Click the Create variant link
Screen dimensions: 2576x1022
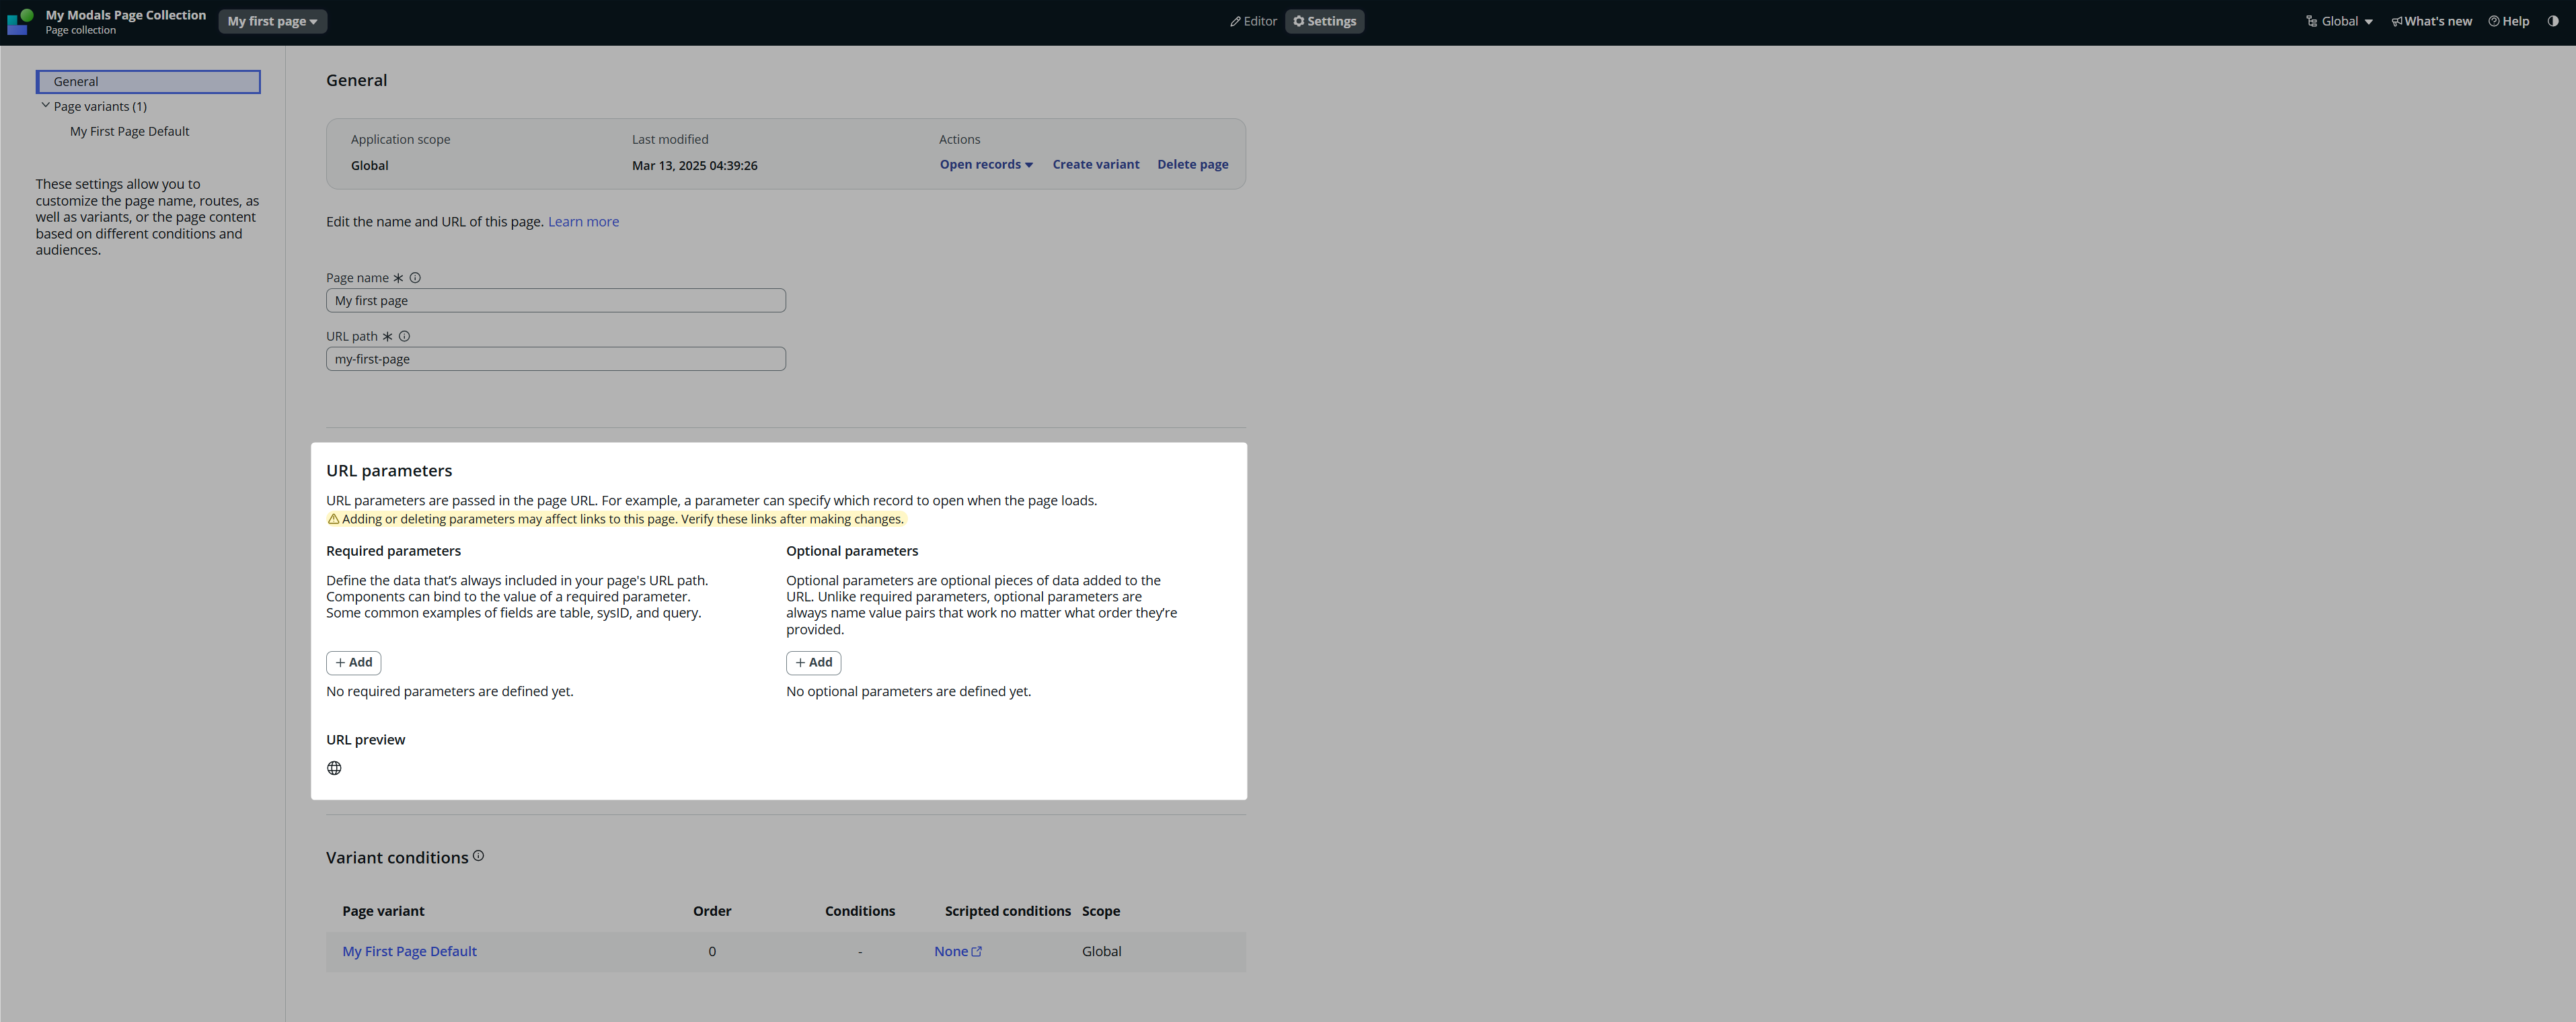[1095, 165]
